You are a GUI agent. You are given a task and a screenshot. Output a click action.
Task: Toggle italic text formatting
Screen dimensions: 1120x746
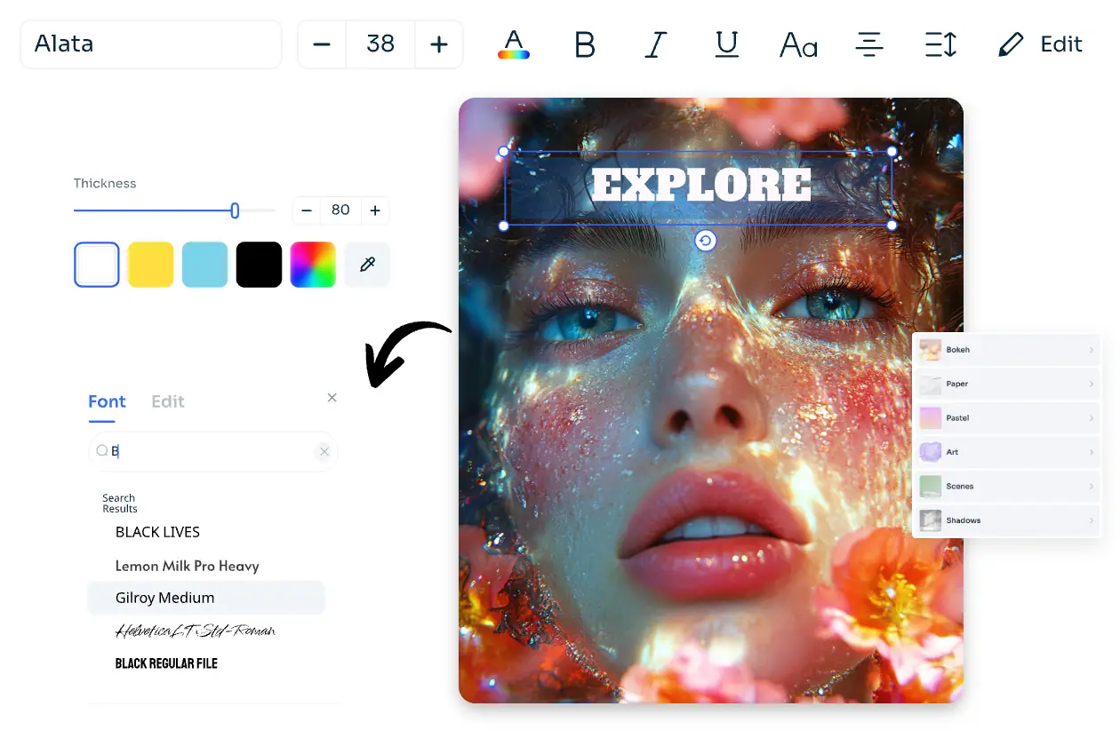click(655, 44)
